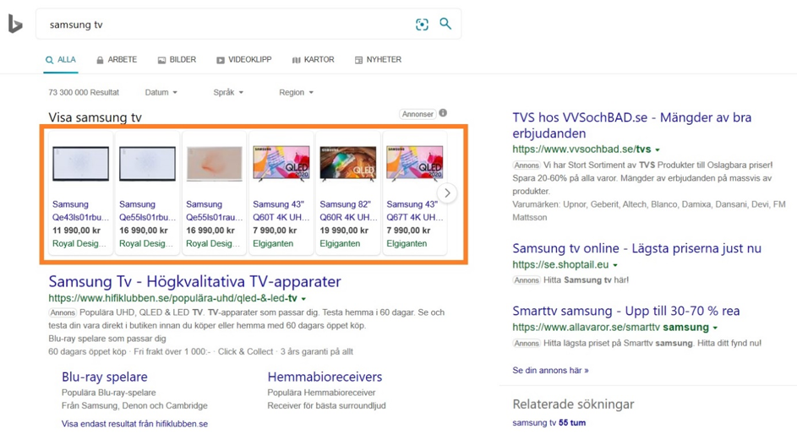
Task: Open the Blu-ray spelare sitelink
Action: (104, 377)
